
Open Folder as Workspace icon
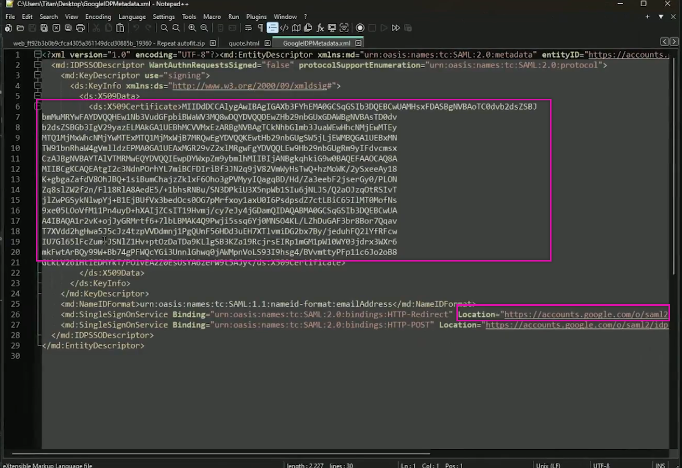[332, 28]
